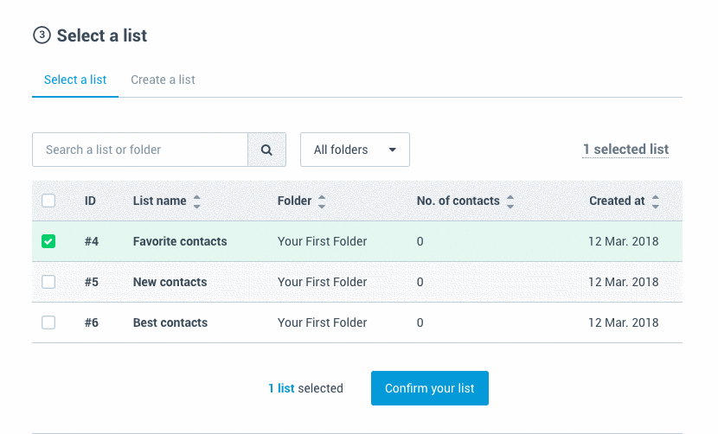This screenshot has width=718, height=434.
Task: Focus the Search a list or folder field
Action: point(140,150)
